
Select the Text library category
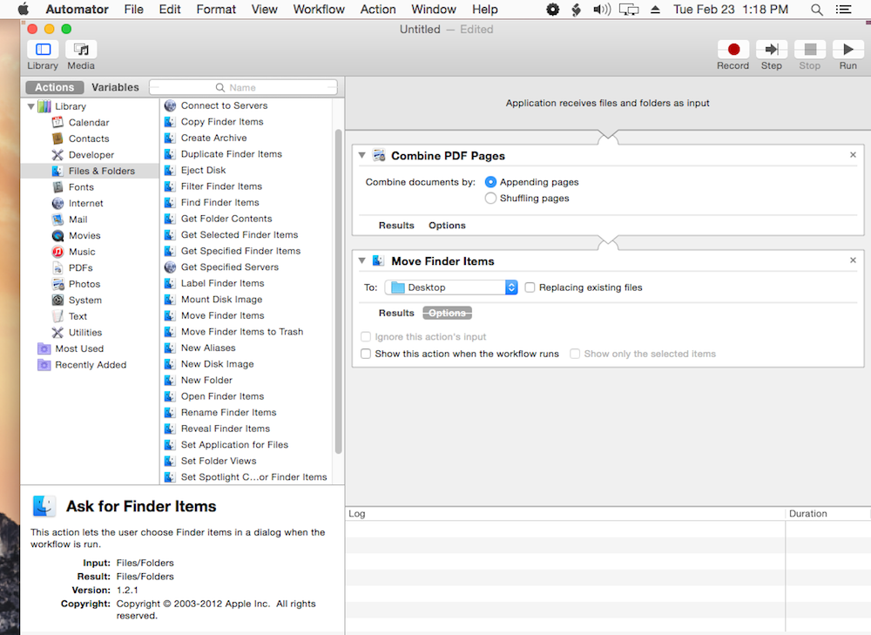[78, 316]
